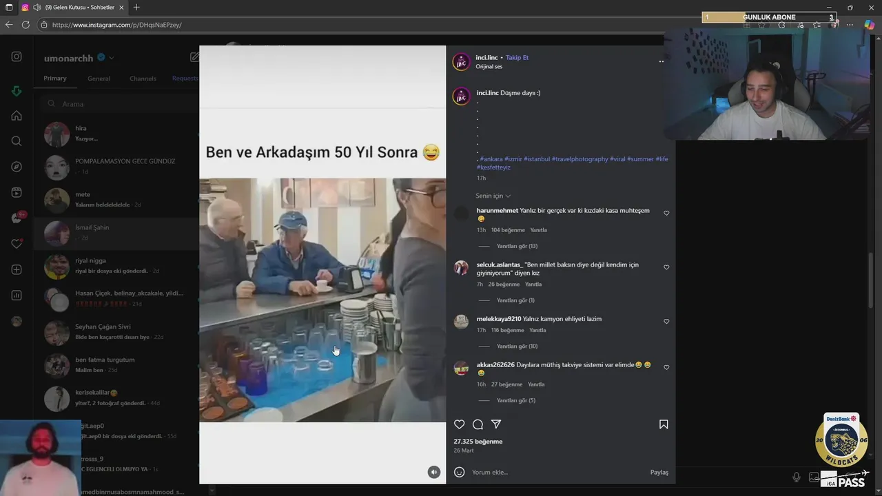The image size is (882, 496).
Task: Go to Instagram Home in the sidebar
Action: pyautogui.click(x=17, y=116)
